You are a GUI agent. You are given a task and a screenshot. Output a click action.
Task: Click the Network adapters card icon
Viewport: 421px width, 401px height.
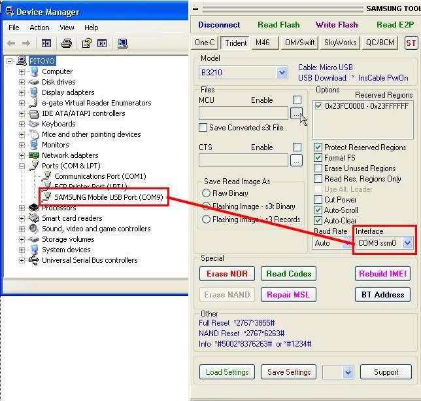point(34,155)
